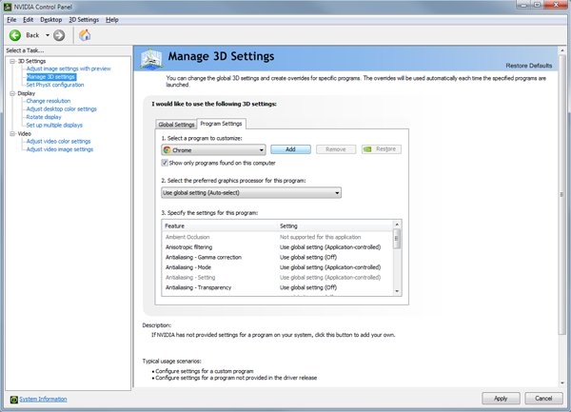Click the Manage 3D Settings header icon

151,59
